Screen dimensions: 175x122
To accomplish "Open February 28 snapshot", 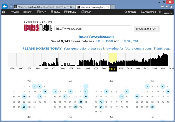I will point(76,107).
